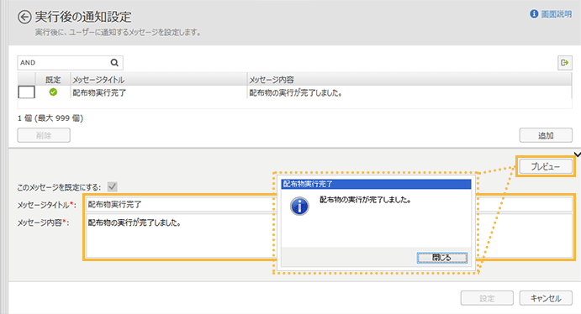
Task: Click the preview dialog title bar 配布物実行完了
Action: 376,184
